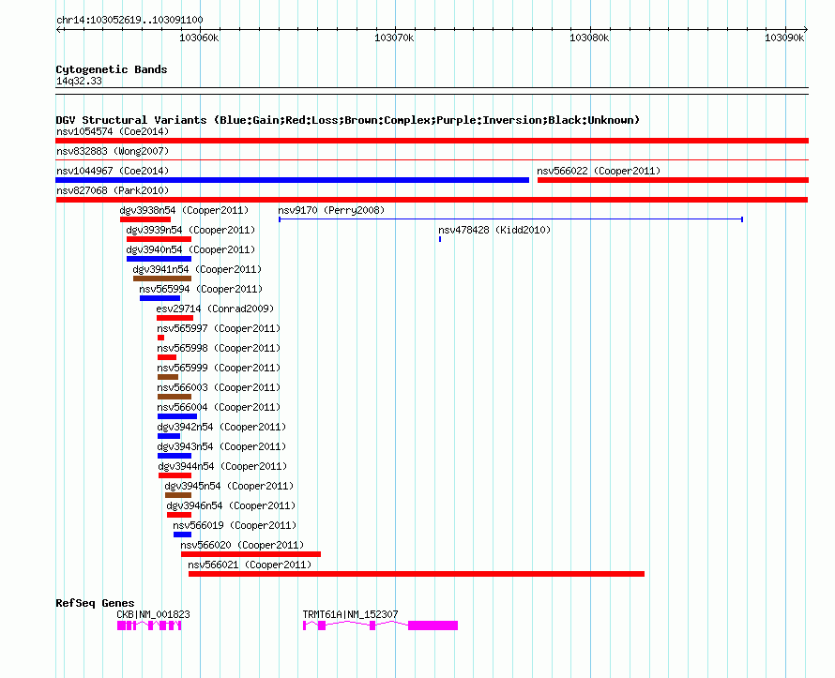Screen dimensions: 835x678
Task: Click the large final exon of TRMT61A
Action: pos(433,625)
